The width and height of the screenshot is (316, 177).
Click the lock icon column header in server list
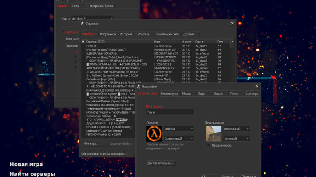click(x=83, y=41)
